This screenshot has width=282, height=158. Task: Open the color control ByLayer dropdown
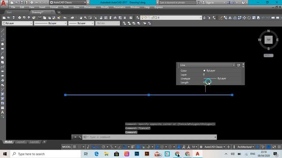[17, 23]
